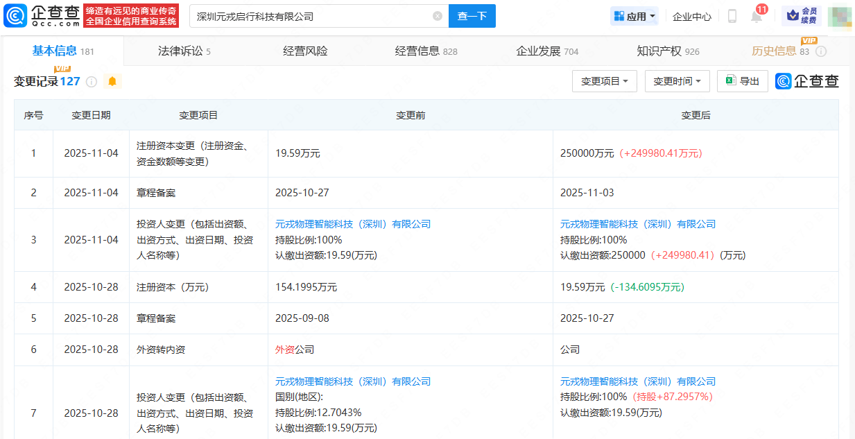Expand the 变更项目 dropdown filter

(x=604, y=81)
